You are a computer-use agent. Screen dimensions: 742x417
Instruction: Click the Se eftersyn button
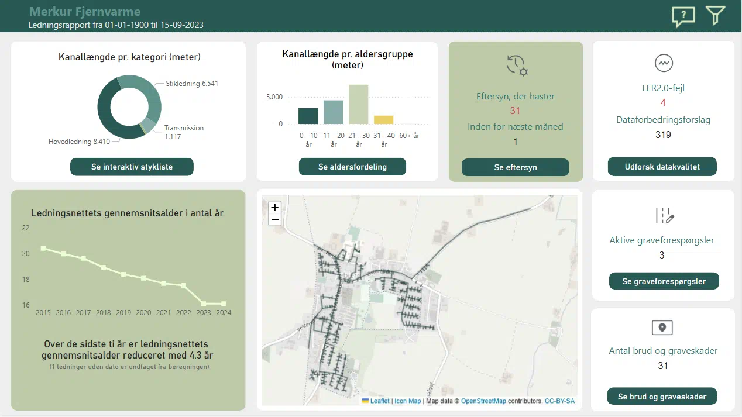[515, 167]
